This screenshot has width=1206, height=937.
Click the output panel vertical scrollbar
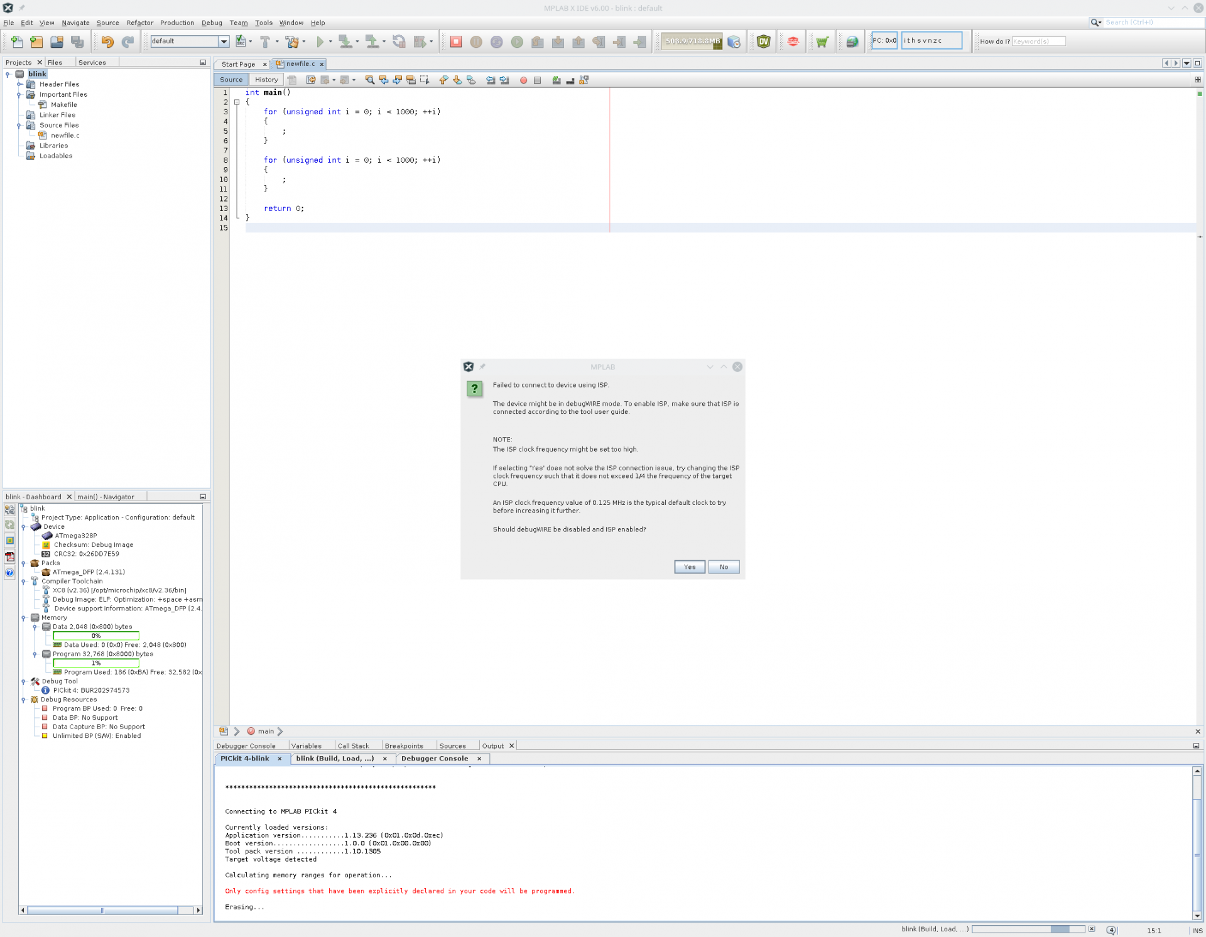click(1197, 843)
